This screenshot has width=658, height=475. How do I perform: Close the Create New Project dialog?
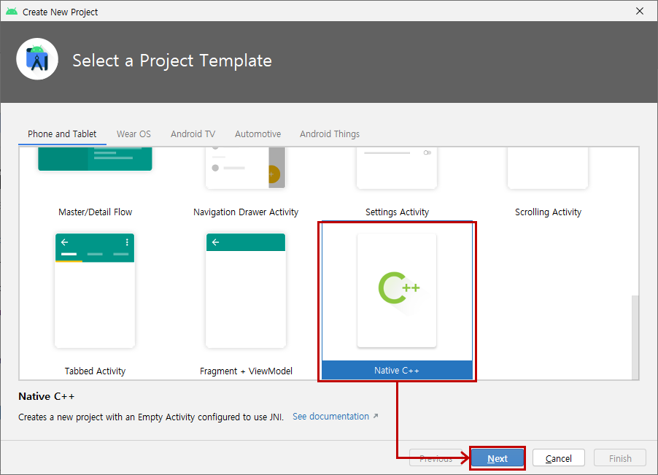pos(640,12)
